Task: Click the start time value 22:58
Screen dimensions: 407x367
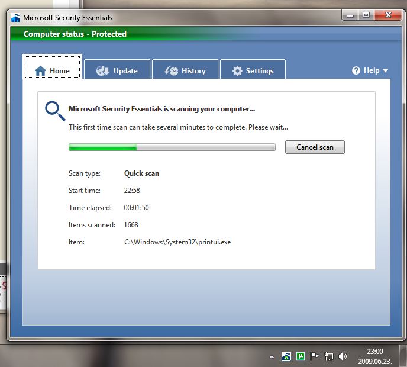Action: tap(132, 191)
